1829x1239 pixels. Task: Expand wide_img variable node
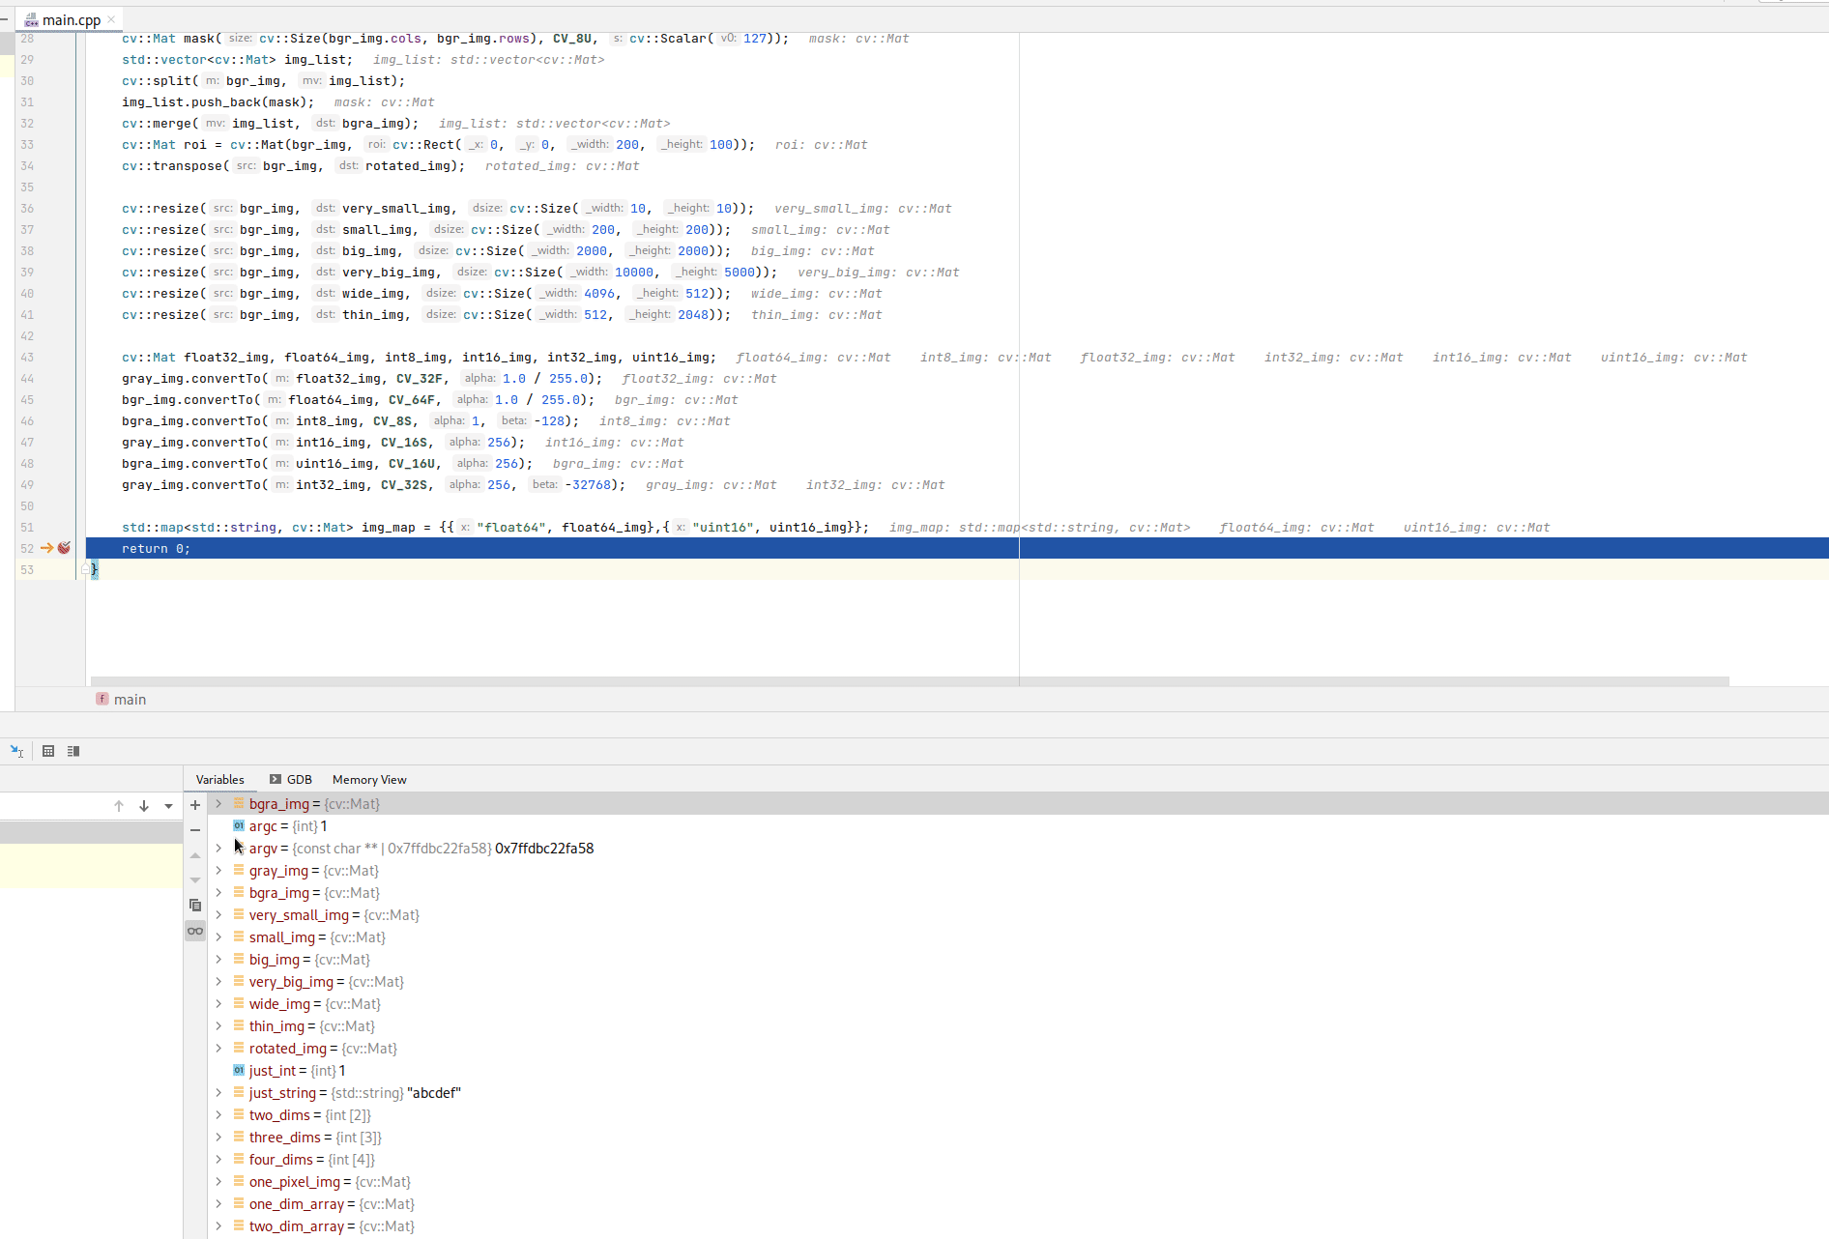coord(218,1003)
